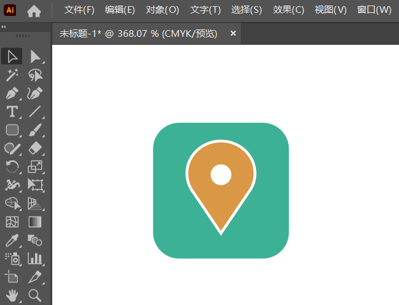Select the Pen tool
This screenshot has height=305, width=399.
pyautogui.click(x=12, y=93)
